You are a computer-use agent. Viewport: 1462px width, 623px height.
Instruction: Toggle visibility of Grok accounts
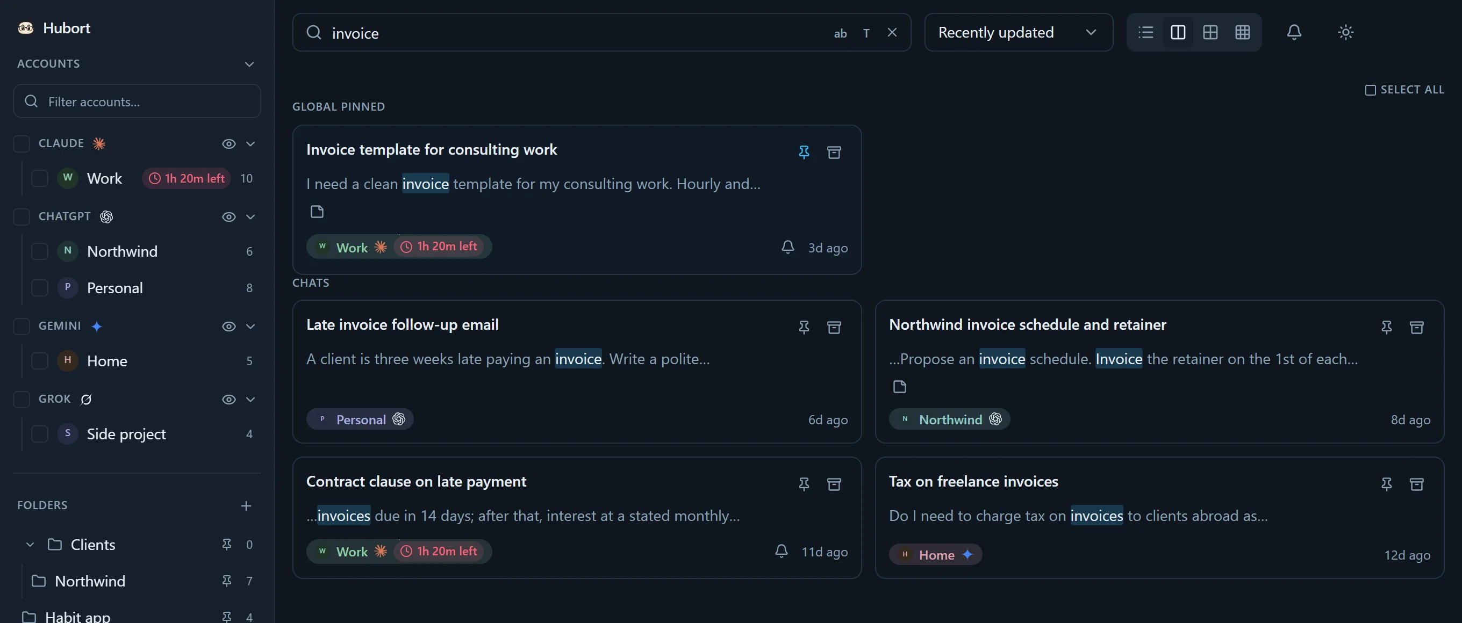tap(229, 399)
